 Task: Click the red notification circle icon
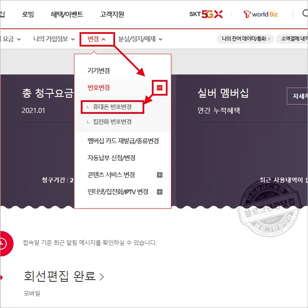[6, 244]
